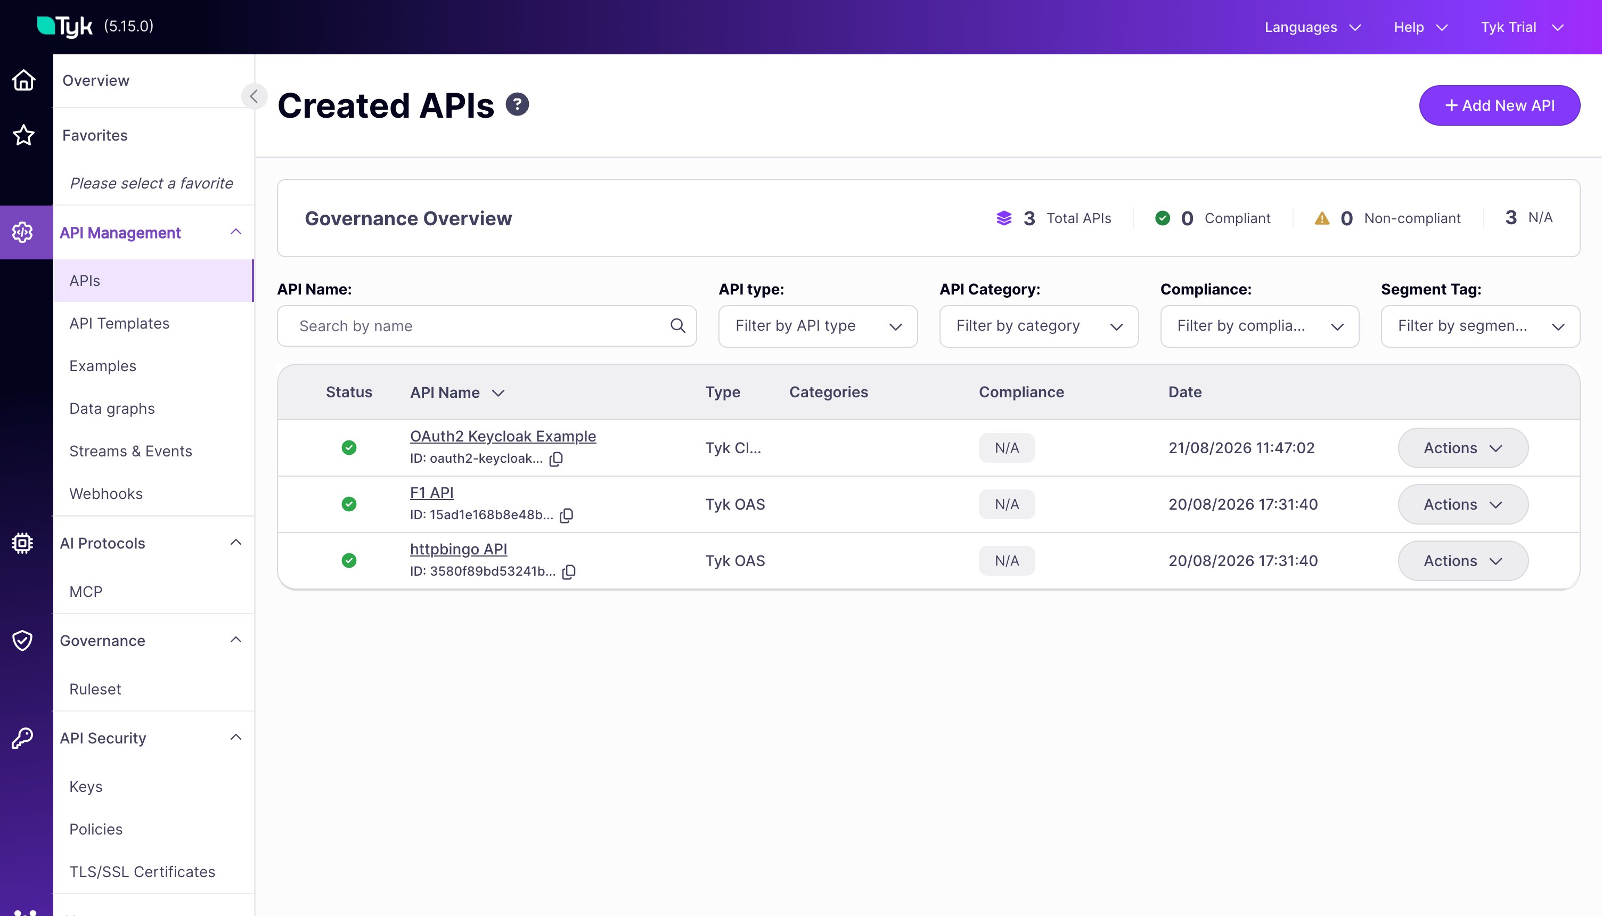1602x916 pixels.
Task: Copy the F1 API ID
Action: click(x=567, y=516)
